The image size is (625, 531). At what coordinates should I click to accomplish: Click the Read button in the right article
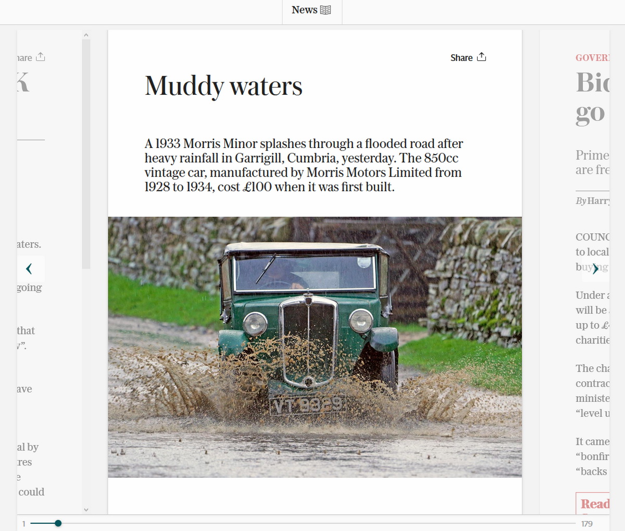(594, 503)
